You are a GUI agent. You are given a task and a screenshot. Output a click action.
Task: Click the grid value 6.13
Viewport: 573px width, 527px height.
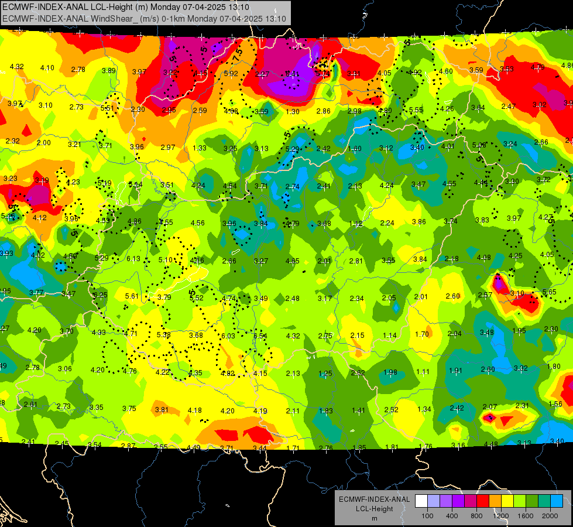tap(133, 259)
